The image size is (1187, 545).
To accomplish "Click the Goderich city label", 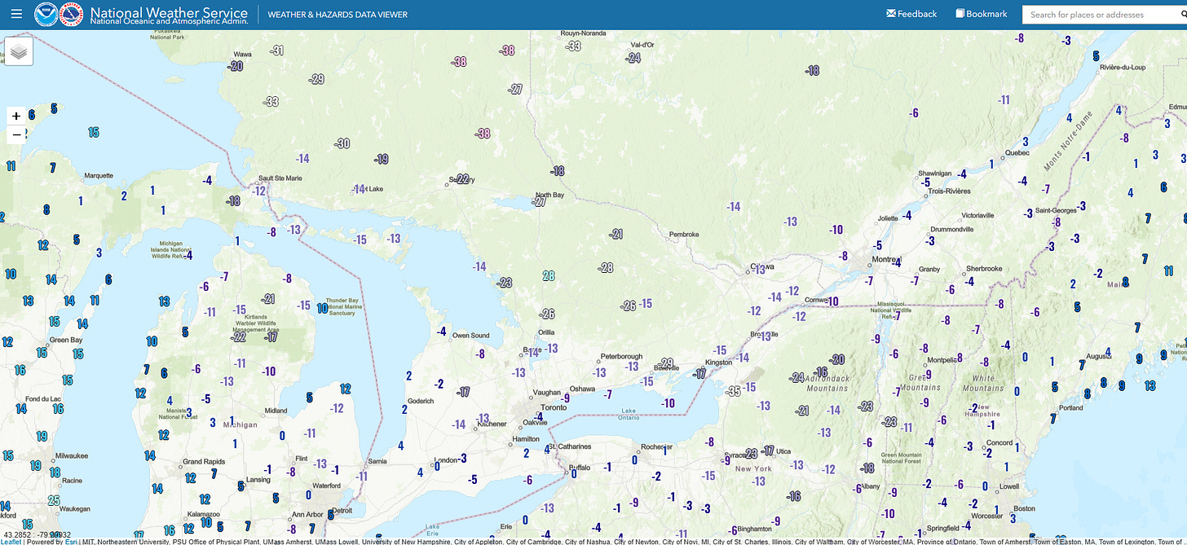I will (x=420, y=401).
